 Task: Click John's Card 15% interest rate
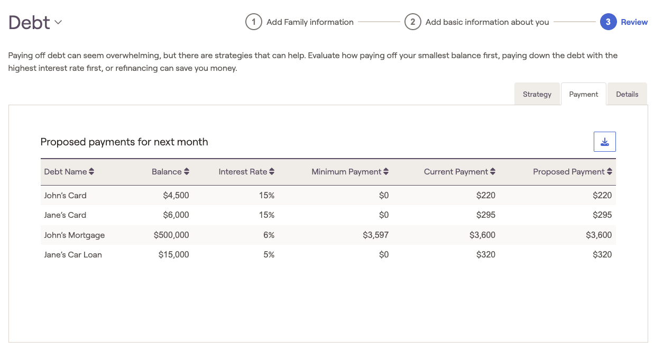267,196
